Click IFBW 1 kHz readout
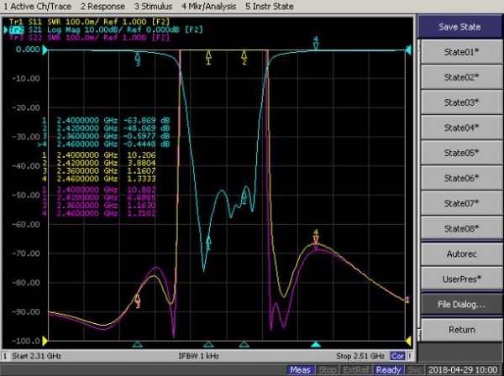 (198, 356)
